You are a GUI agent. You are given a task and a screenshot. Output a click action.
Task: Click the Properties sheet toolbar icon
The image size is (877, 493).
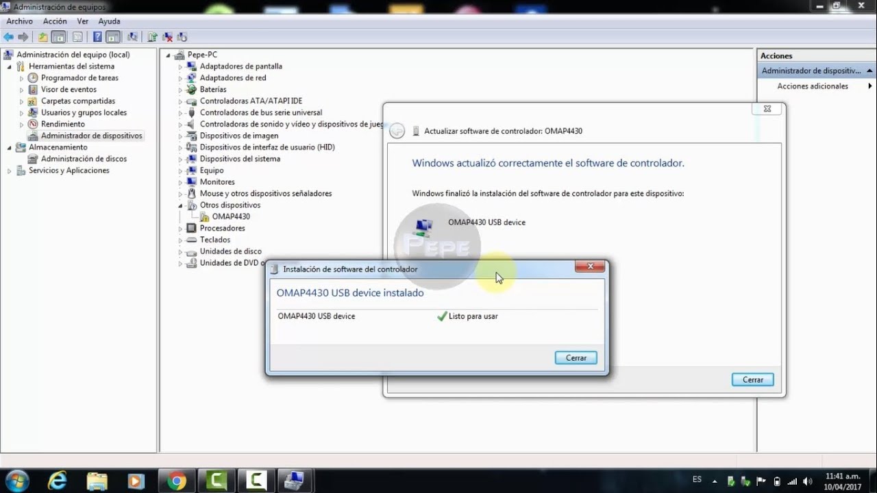(77, 37)
